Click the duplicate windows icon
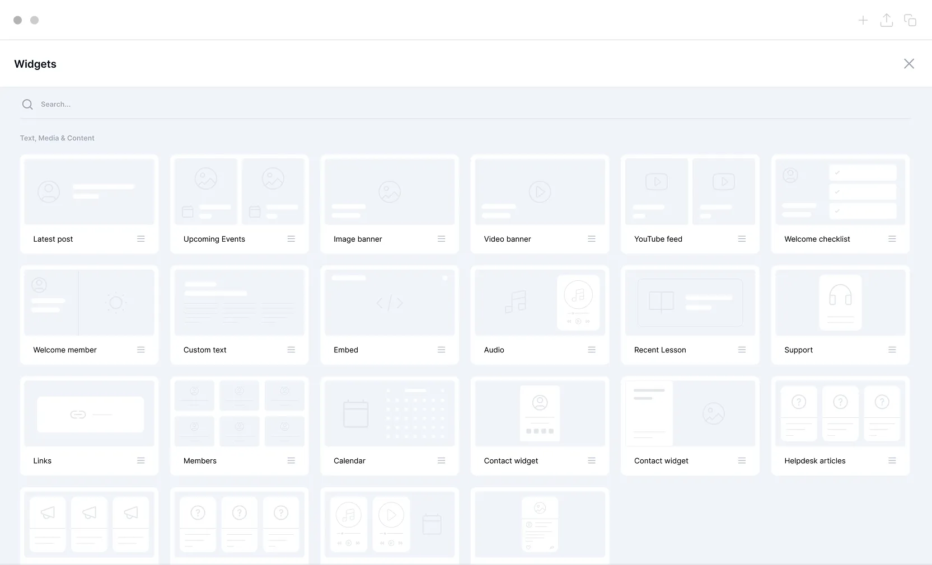This screenshot has width=932, height=565. (910, 21)
